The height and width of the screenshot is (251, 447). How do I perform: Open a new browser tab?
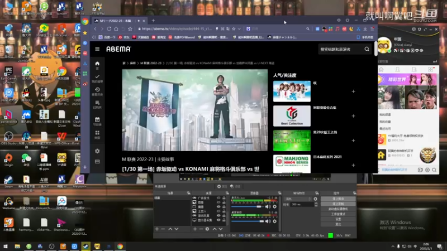153,21
